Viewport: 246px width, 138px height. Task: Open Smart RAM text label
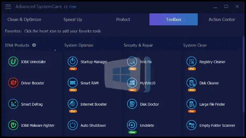pyautogui.click(x=90, y=83)
